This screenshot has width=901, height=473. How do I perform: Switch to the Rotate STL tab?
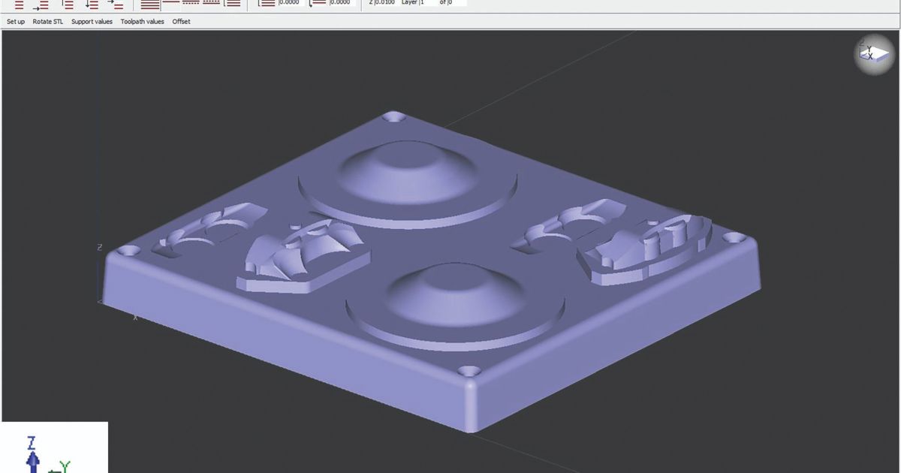tap(48, 22)
